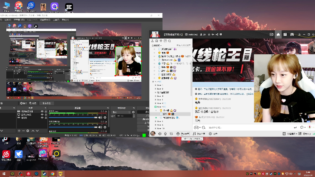315x177 pixels.
Task: Remove selected source with the minus icon in OBS
Action: [x=23, y=131]
